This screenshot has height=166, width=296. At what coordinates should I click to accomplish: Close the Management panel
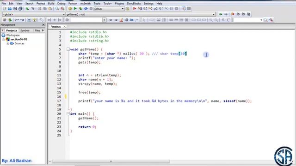(x=43, y=25)
